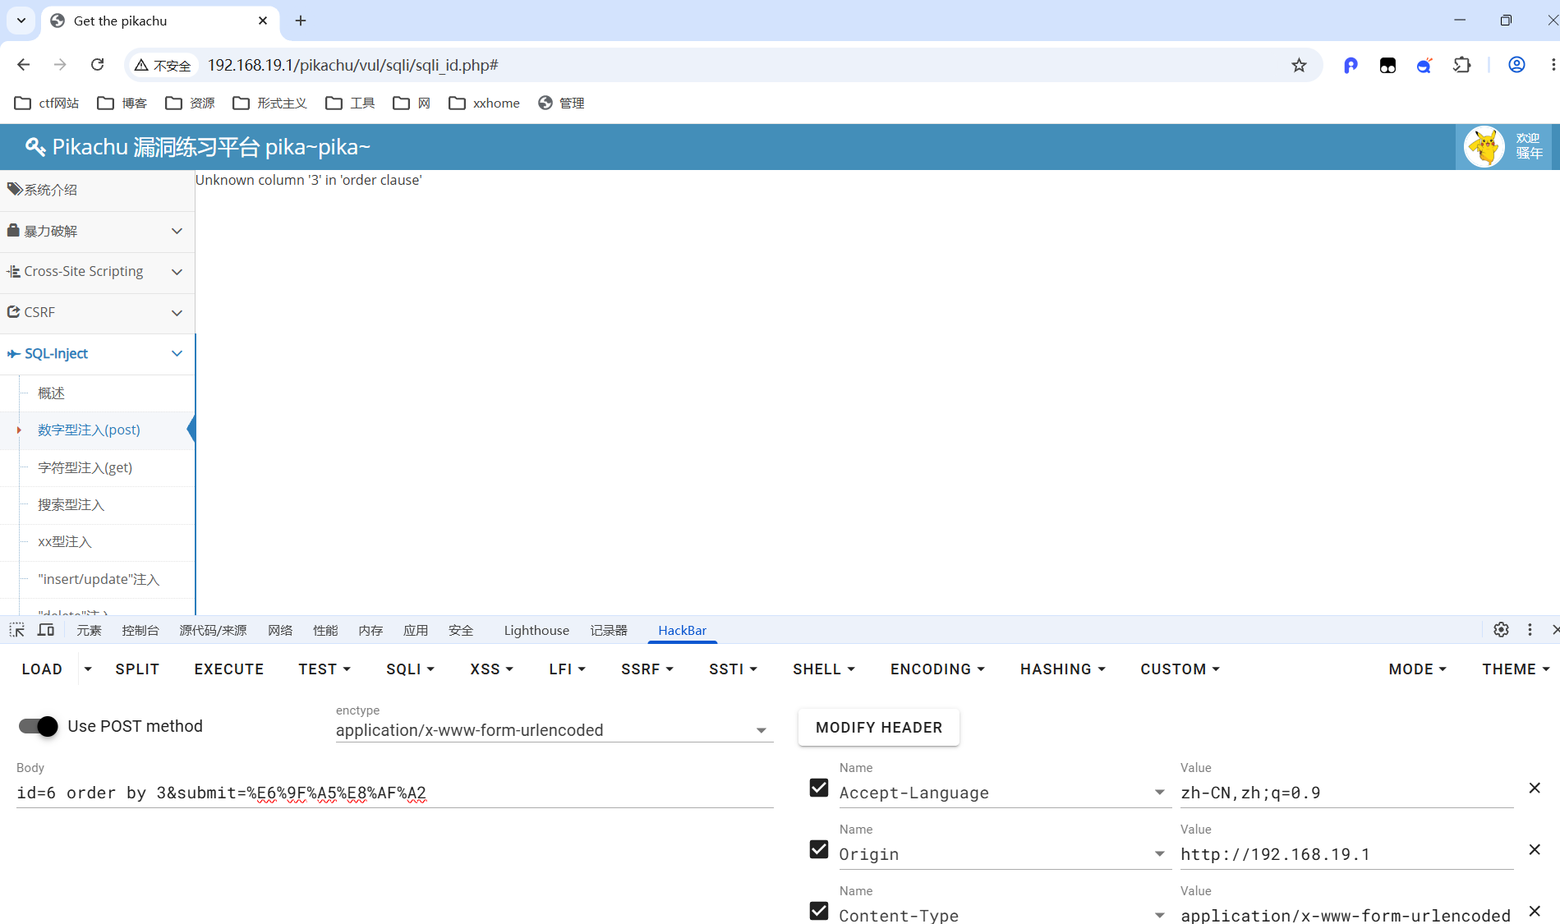The width and height of the screenshot is (1560, 924).
Task: Switch to the 网络 DevTools tab
Action: pos(280,630)
